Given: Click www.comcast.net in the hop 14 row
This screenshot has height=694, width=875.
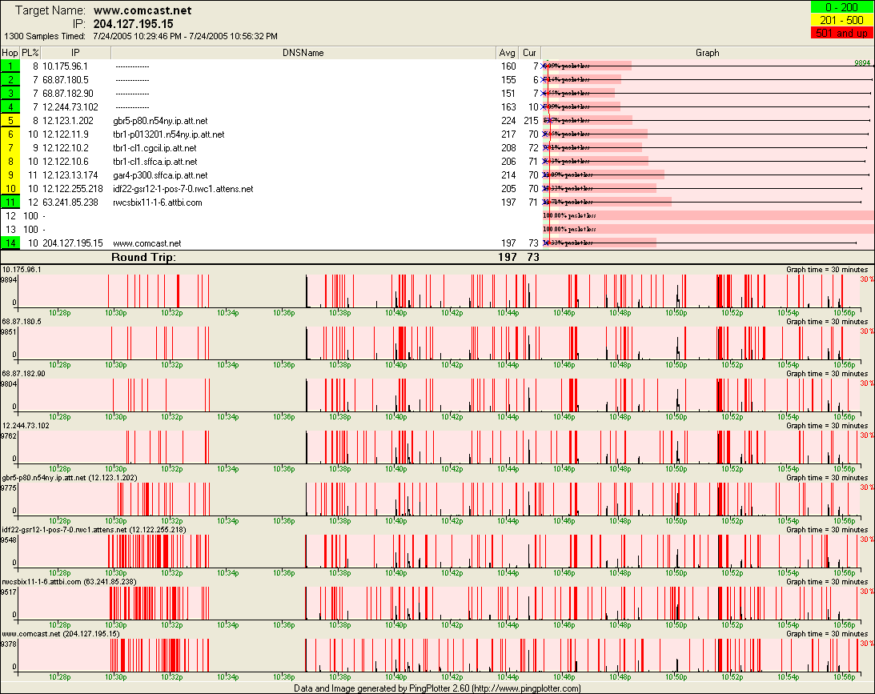Looking at the screenshot, I should 147,243.
